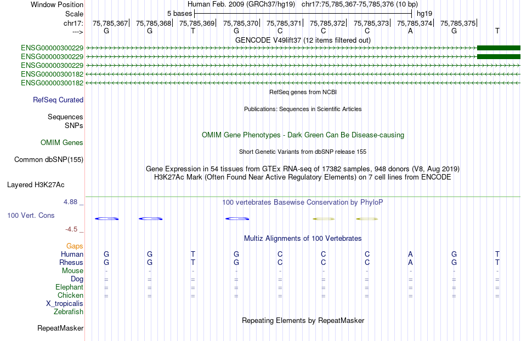Screen dimensions: 521x341
Task: Open the H3K27Ac Mark ENCODE track title
Action: click(303, 177)
